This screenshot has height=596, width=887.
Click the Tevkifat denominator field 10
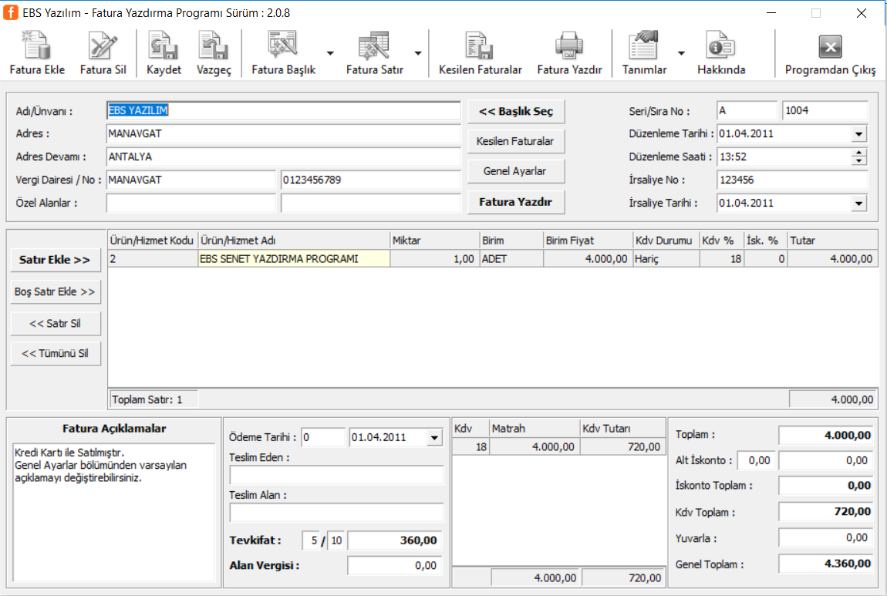coord(336,540)
